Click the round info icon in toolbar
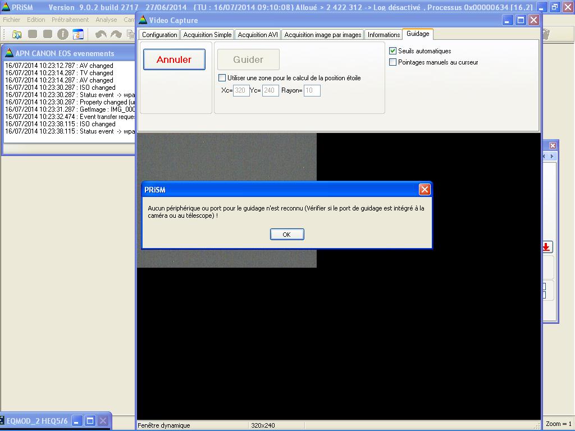The image size is (575, 431). point(62,34)
